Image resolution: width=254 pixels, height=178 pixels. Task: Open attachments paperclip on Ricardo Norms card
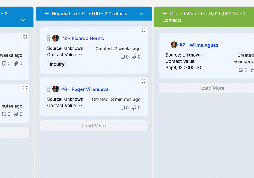[134, 57]
